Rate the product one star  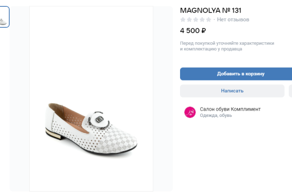[x=183, y=20]
